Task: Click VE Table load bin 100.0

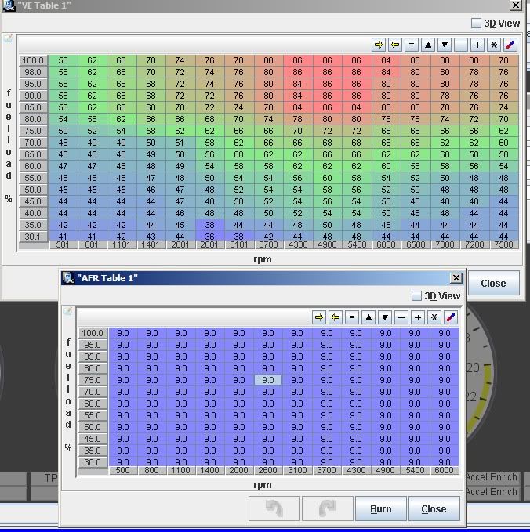Action: pyautogui.click(x=33, y=60)
